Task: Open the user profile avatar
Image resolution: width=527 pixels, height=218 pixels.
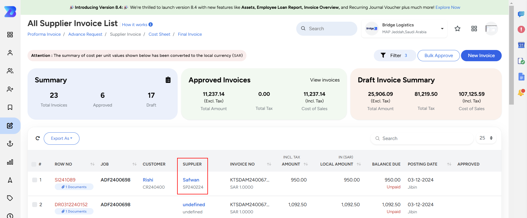Action: tap(491, 29)
